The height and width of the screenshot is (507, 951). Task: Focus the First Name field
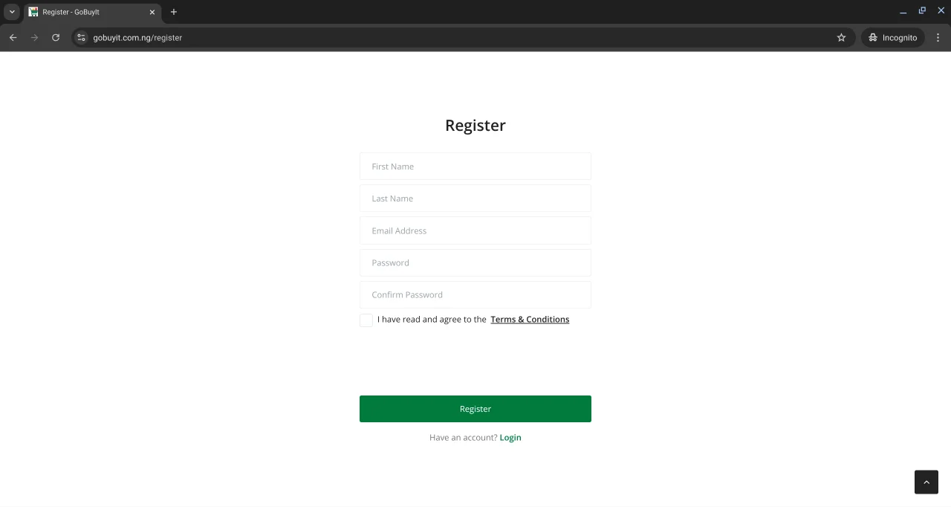pos(475,167)
